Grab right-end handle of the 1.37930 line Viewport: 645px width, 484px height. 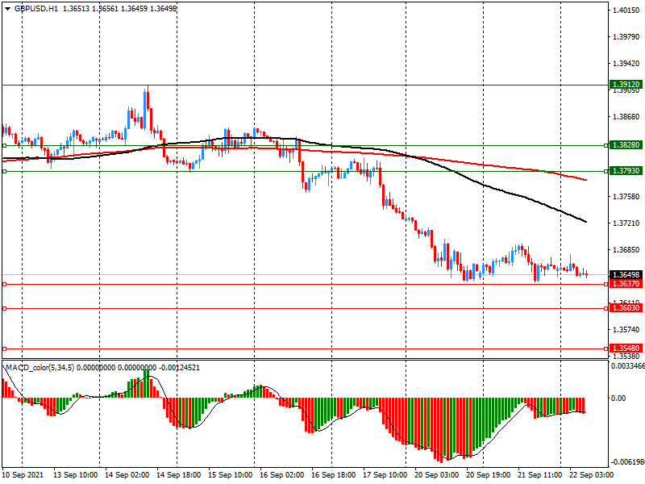(606, 171)
